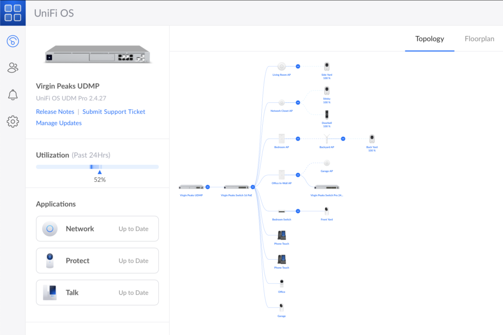Select the Side Yard camera node

pos(327,66)
